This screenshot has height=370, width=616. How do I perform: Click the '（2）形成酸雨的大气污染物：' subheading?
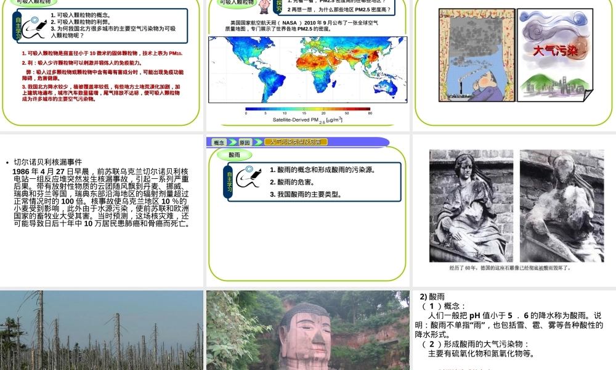click(476, 344)
